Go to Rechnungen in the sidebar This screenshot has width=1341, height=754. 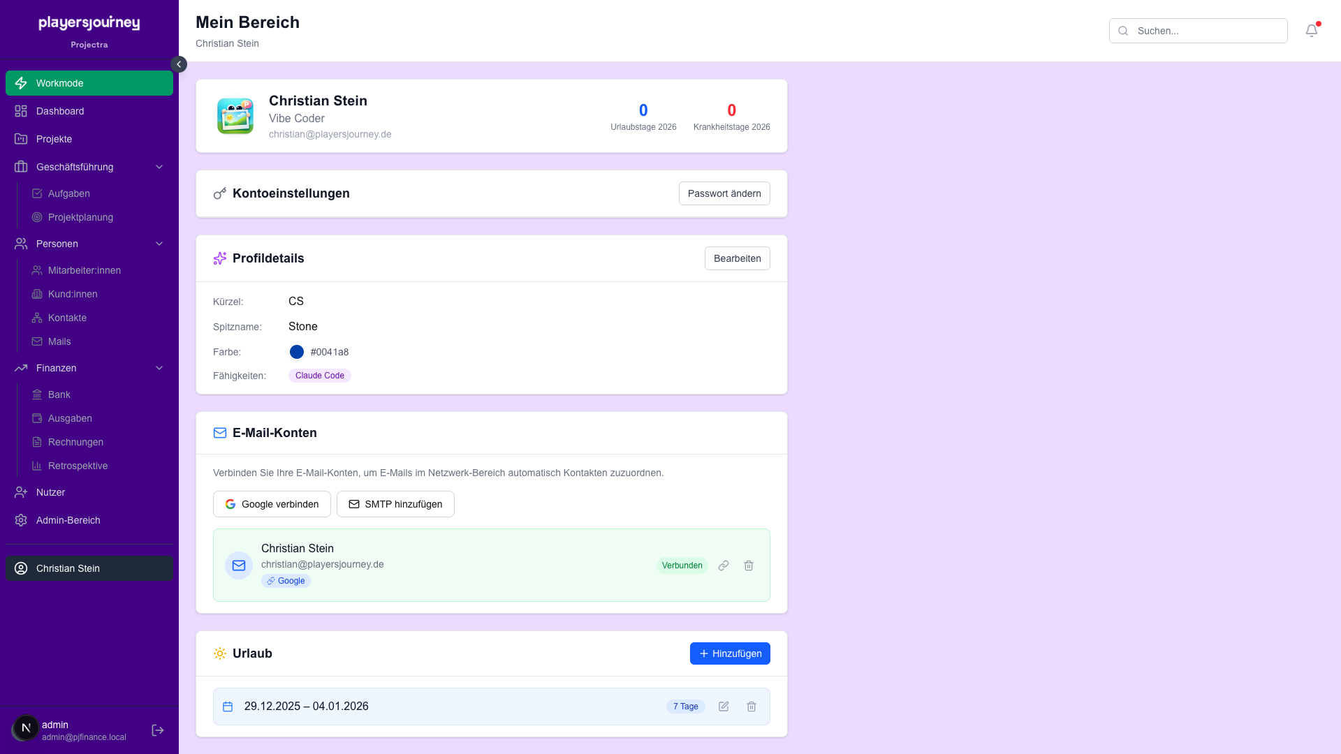click(75, 442)
